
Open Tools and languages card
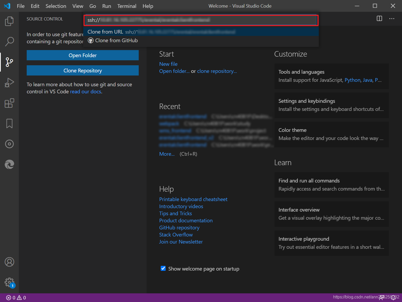click(332, 76)
